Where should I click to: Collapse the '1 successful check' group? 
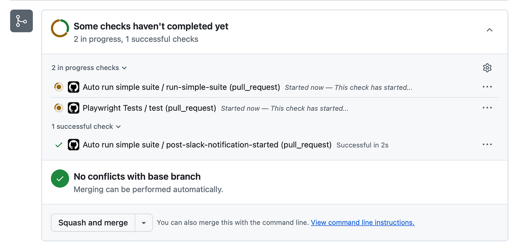(x=86, y=126)
